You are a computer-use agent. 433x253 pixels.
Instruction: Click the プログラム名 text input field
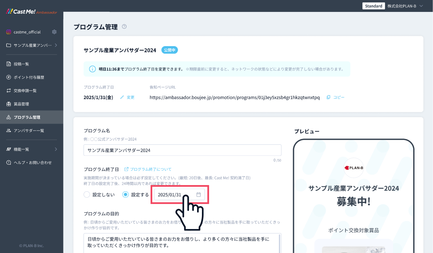coord(182,150)
